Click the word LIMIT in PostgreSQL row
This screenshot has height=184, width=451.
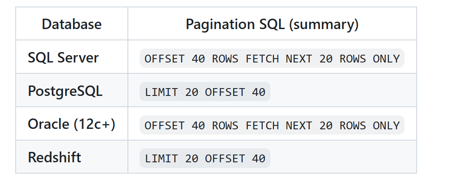(x=161, y=92)
